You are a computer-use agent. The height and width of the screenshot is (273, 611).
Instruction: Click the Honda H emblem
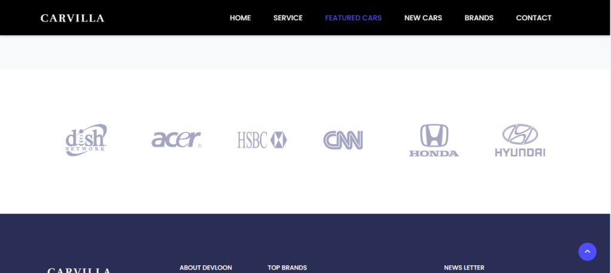[x=434, y=135]
